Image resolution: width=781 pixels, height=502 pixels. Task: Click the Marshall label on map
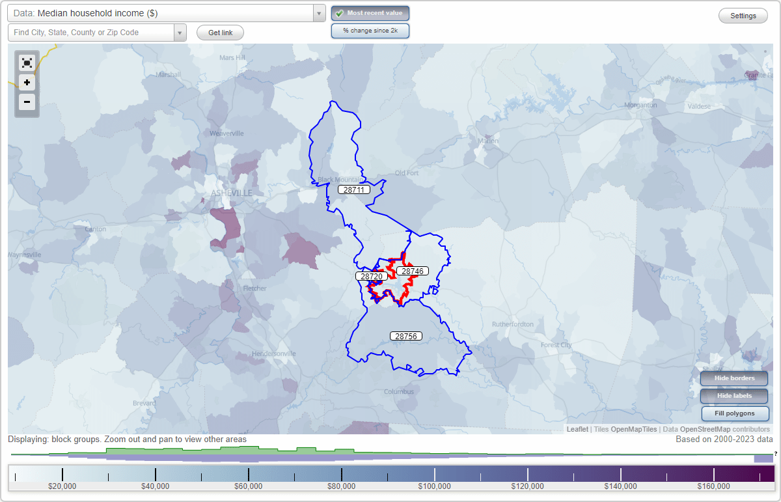(169, 75)
